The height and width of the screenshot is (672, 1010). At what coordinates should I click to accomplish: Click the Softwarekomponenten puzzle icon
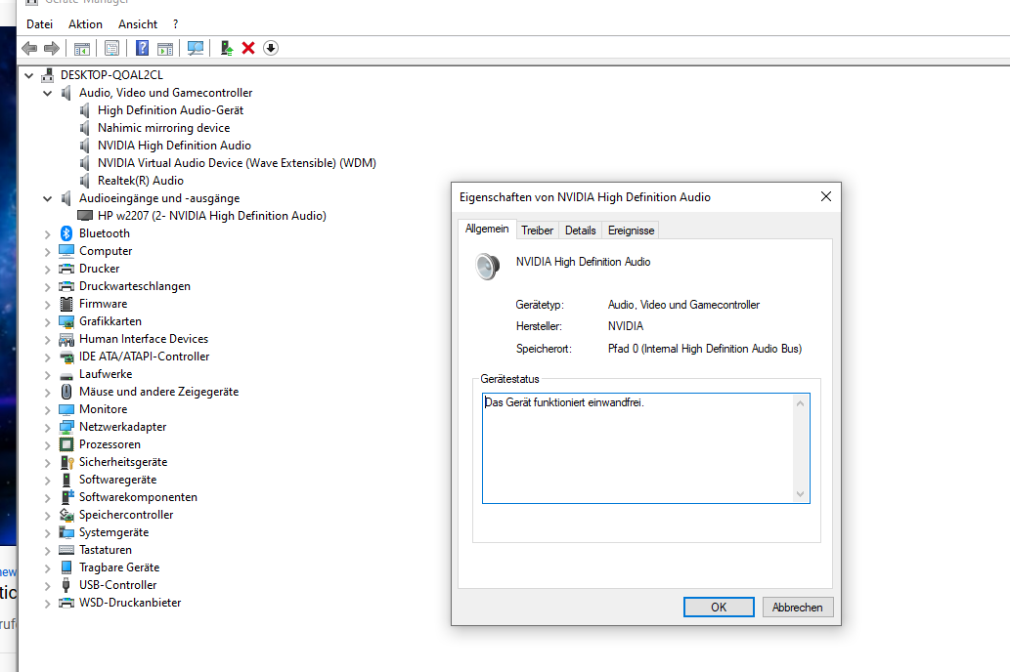click(66, 497)
